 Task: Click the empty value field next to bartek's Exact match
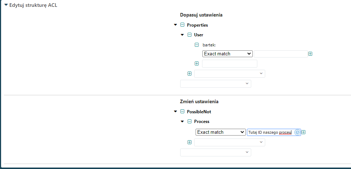pyautogui.click(x=280, y=54)
